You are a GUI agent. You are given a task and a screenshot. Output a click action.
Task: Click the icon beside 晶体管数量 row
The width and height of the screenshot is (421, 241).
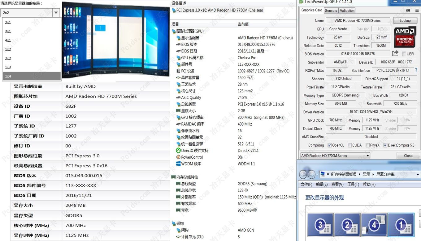pyautogui.click(x=178, y=77)
